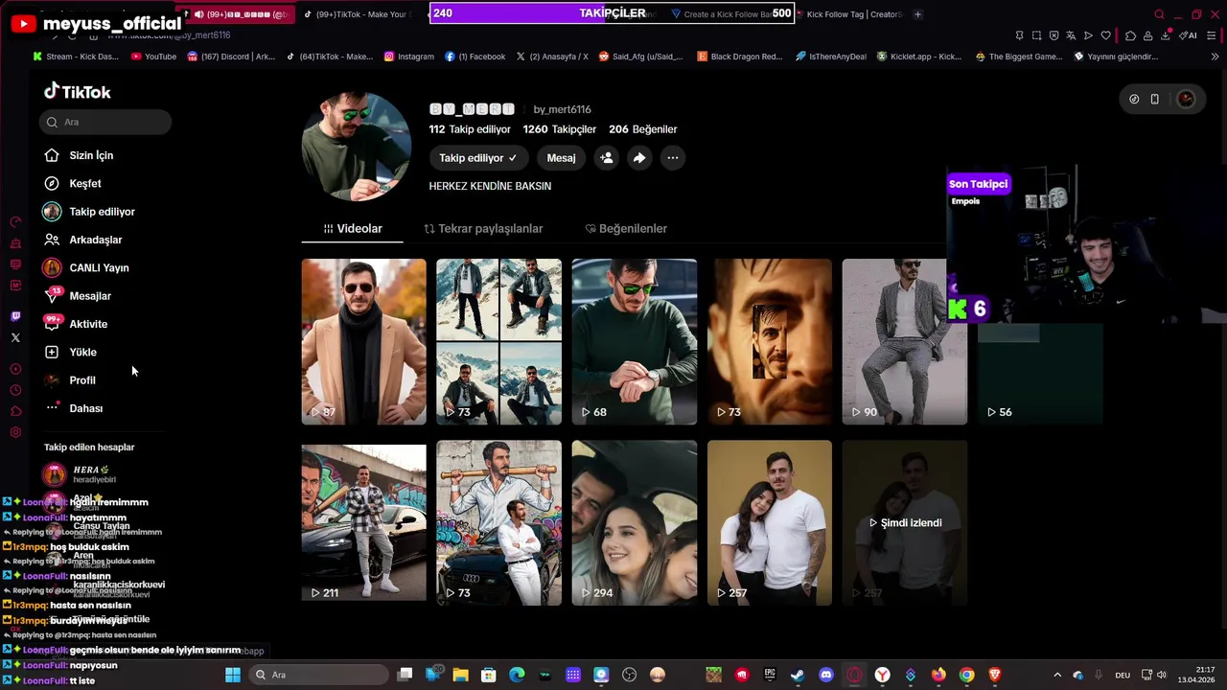This screenshot has width=1227, height=690.
Task: Open Brave browser from the taskbar
Action: pos(994,675)
